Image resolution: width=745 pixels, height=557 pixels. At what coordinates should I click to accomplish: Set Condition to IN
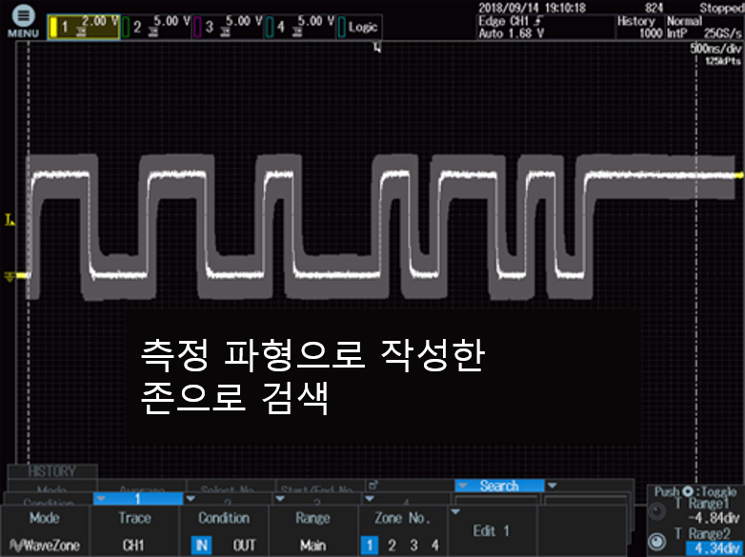(201, 546)
